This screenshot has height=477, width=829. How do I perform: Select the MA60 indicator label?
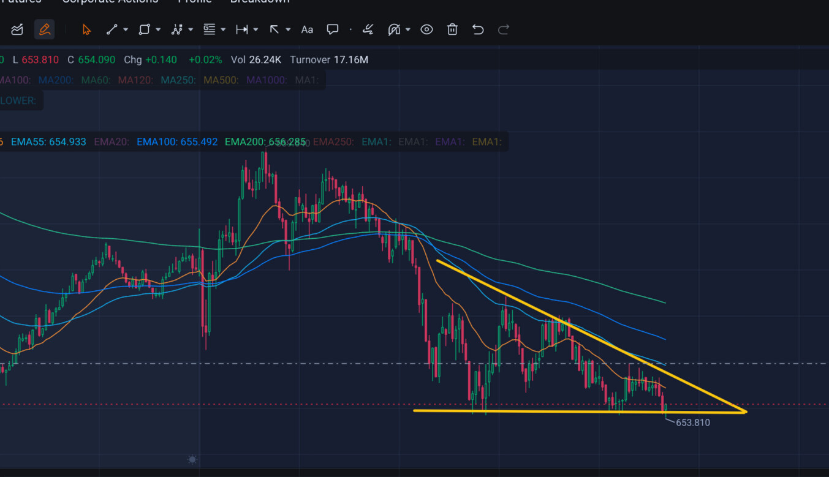(x=96, y=80)
